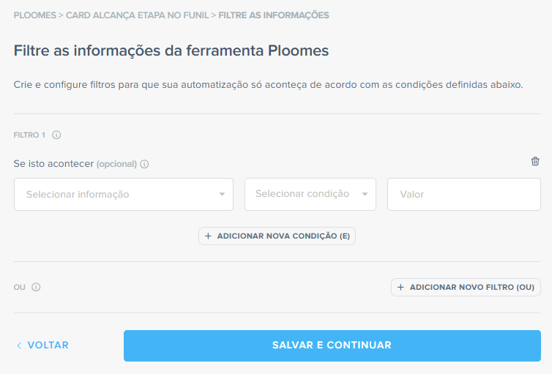Select 'Filtre as informações' breadcrumb item
The height and width of the screenshot is (374, 552).
[x=274, y=15]
